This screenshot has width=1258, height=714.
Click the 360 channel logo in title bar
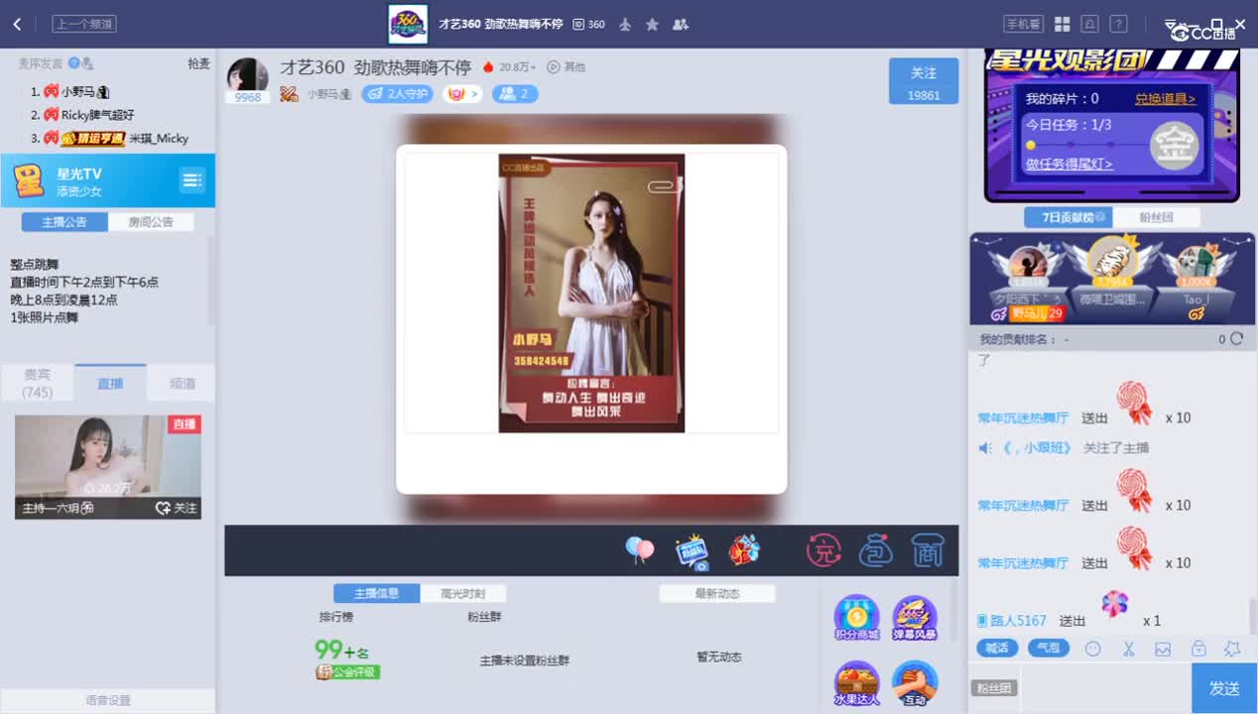click(408, 24)
